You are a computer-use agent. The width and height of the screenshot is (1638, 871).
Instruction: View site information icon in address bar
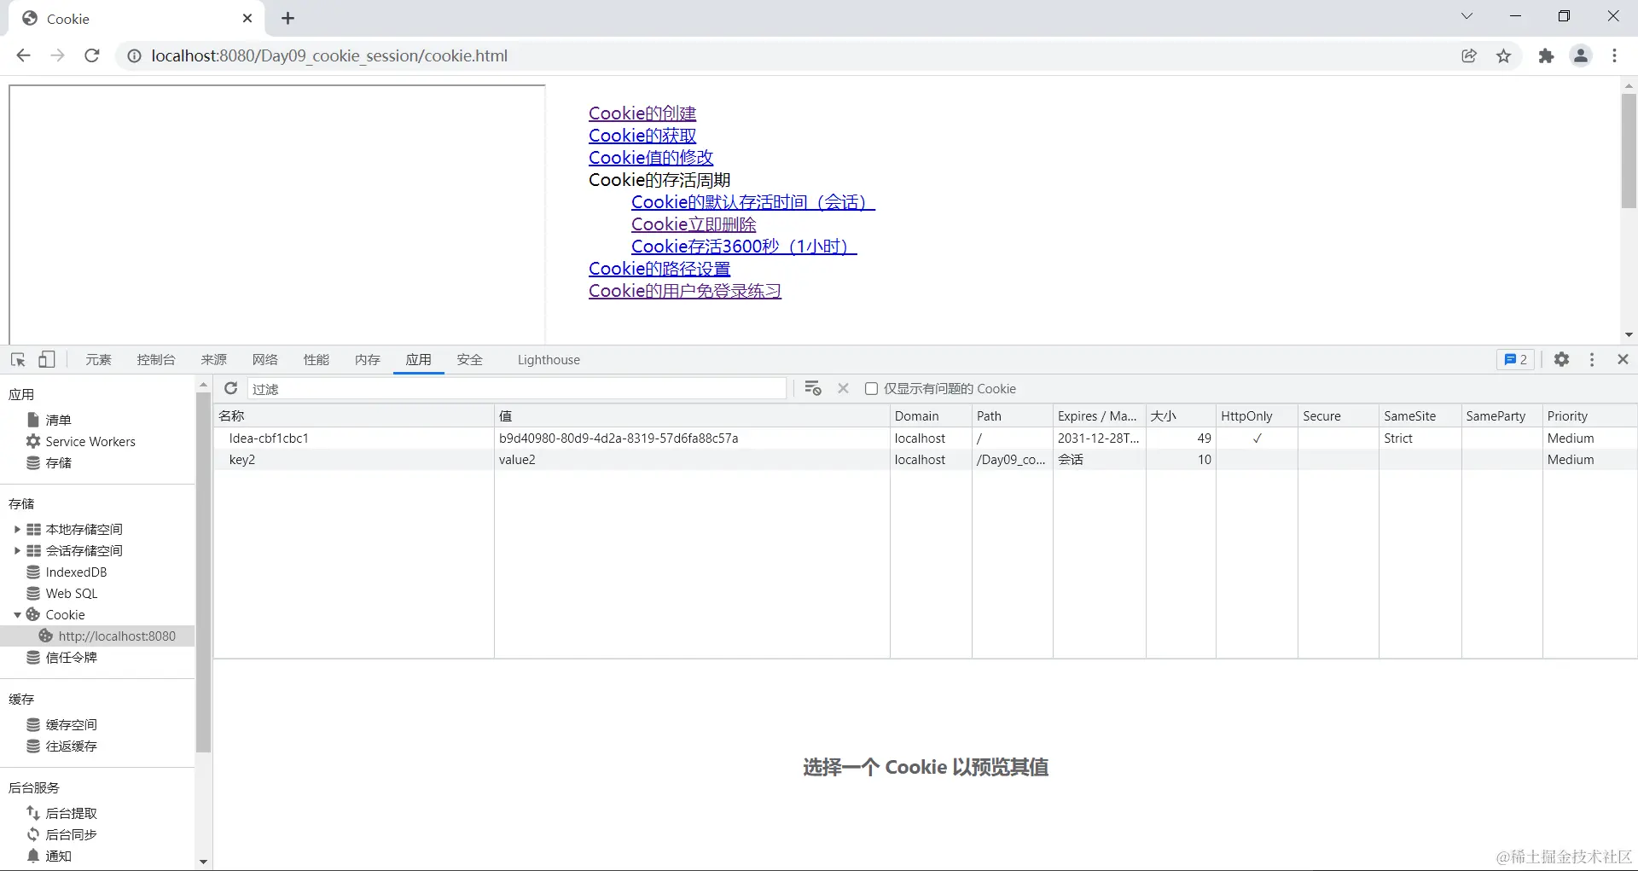tap(134, 55)
